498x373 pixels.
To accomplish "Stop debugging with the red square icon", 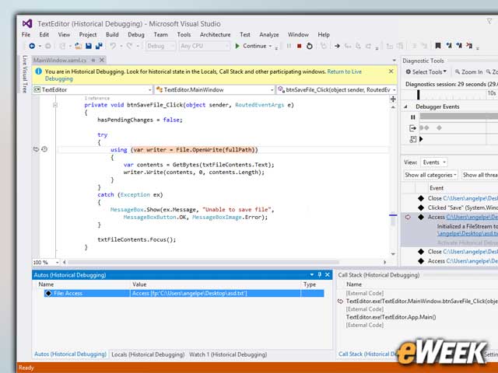I will (299, 46).
